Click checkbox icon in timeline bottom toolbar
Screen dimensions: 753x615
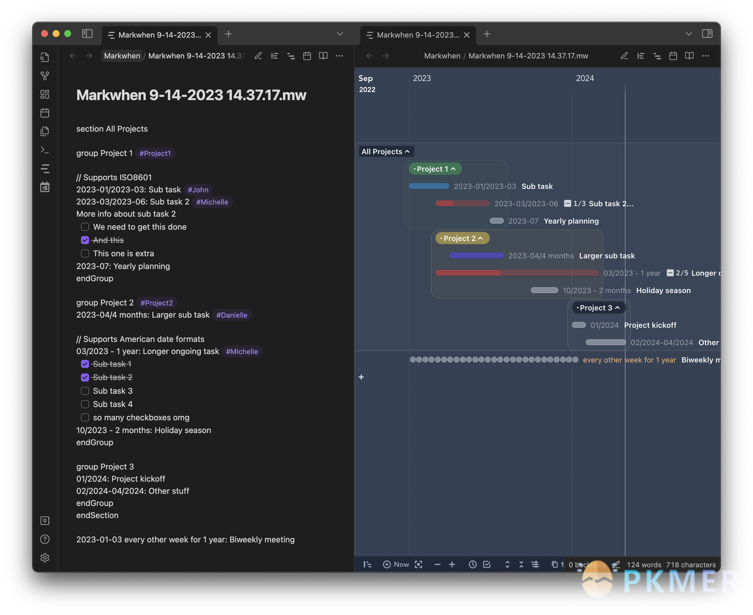[x=487, y=564]
